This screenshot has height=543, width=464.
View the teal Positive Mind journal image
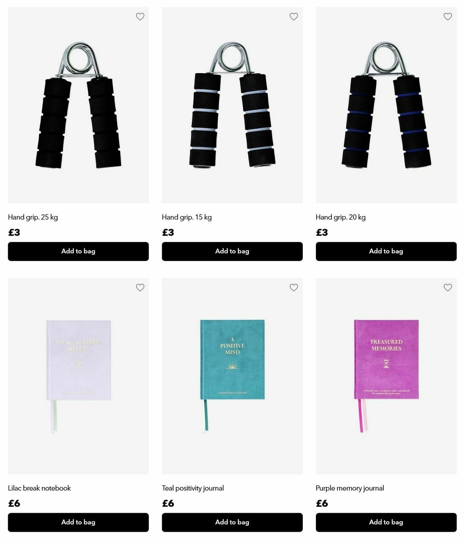coord(232,376)
